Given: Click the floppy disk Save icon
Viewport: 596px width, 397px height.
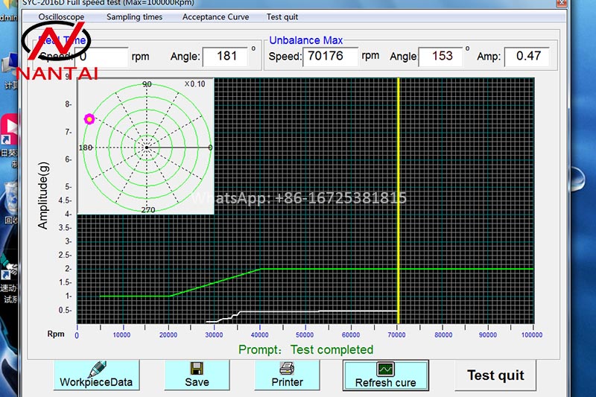Looking at the screenshot, I should click(197, 369).
